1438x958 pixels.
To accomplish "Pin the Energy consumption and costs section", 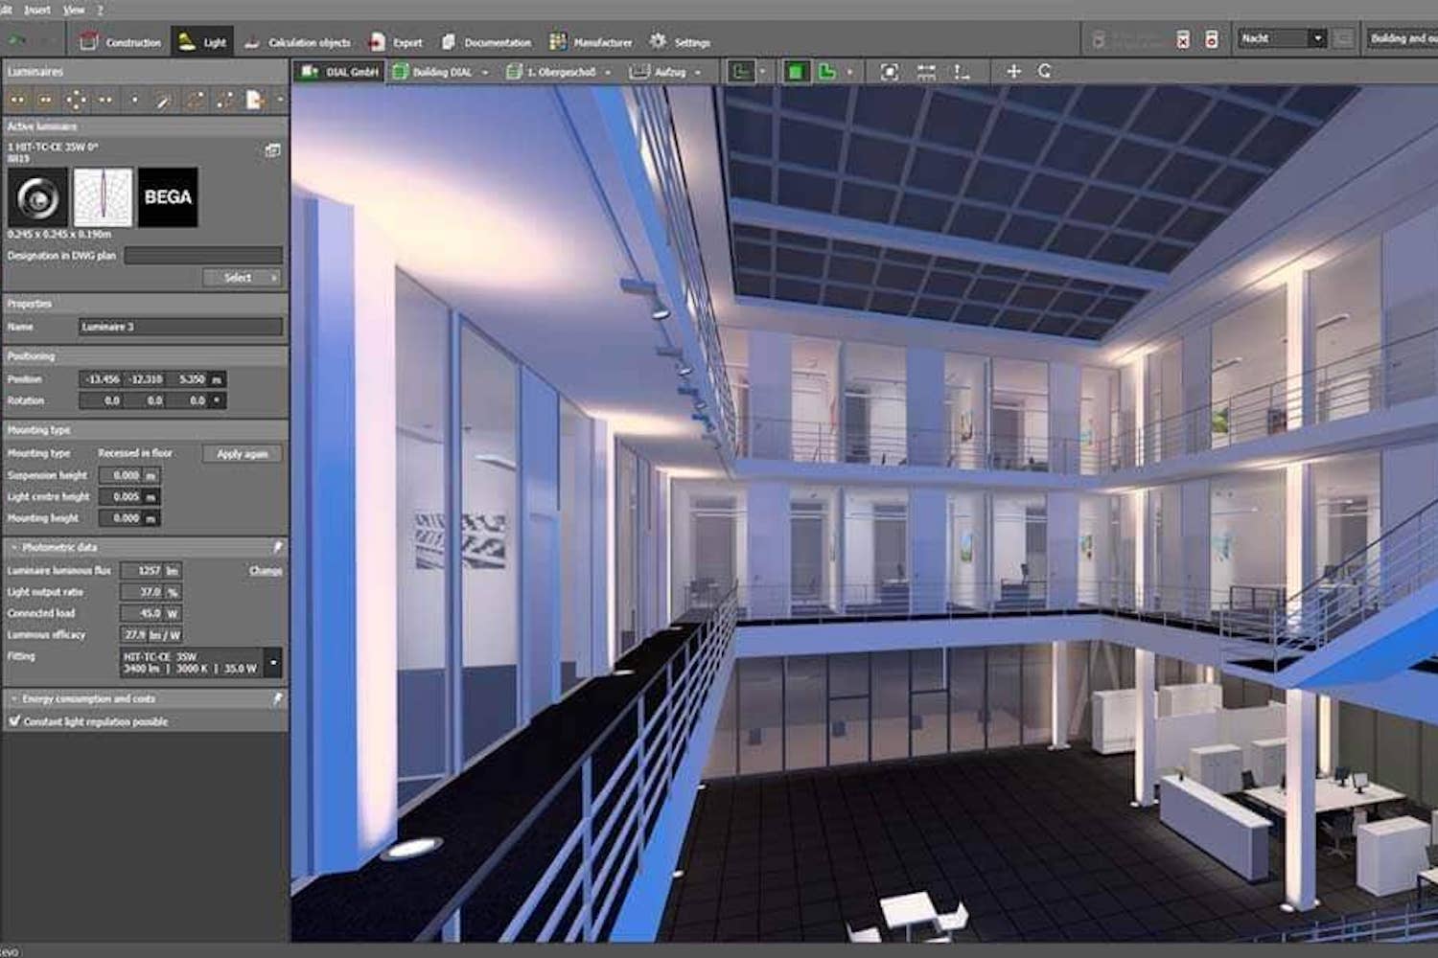I will [278, 699].
